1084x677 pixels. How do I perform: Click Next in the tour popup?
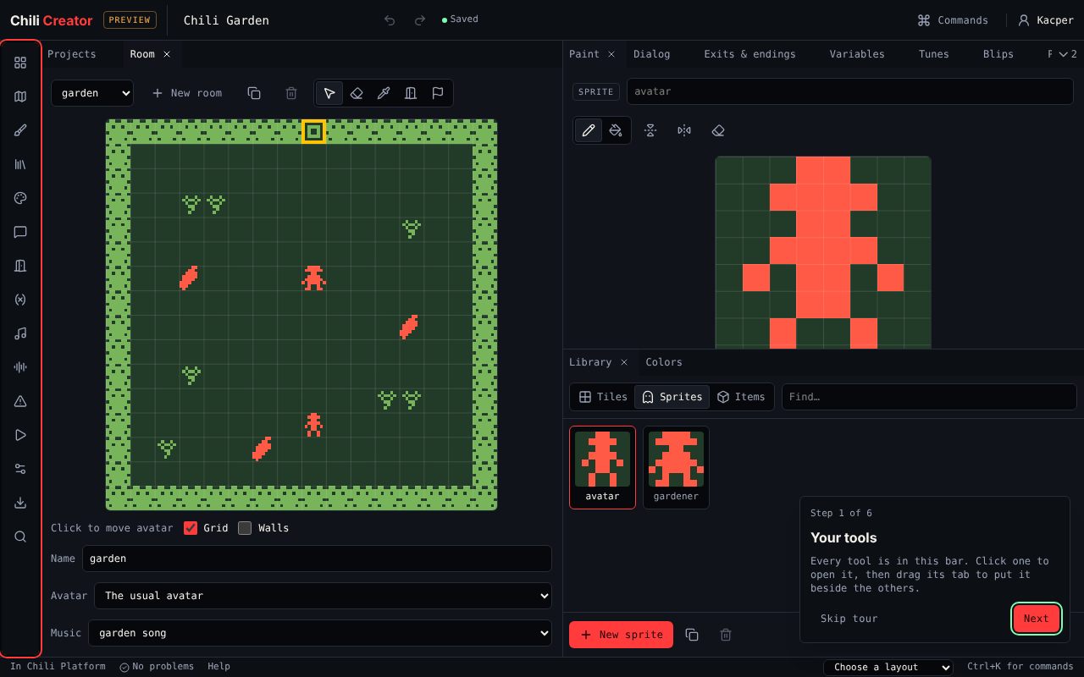pyautogui.click(x=1036, y=619)
